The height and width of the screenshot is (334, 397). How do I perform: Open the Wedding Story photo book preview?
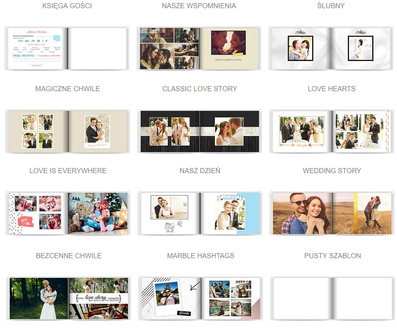click(x=332, y=213)
